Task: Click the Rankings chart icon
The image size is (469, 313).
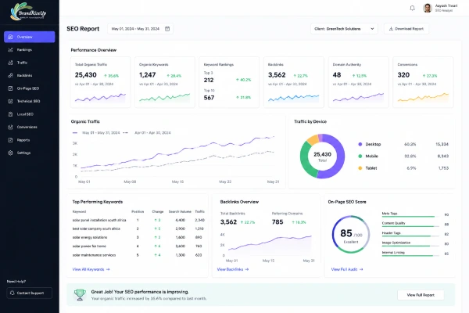Action: point(10,50)
